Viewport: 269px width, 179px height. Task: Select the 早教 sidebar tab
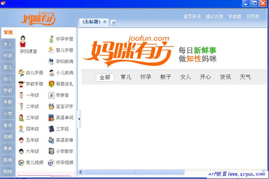[x=8, y=102]
